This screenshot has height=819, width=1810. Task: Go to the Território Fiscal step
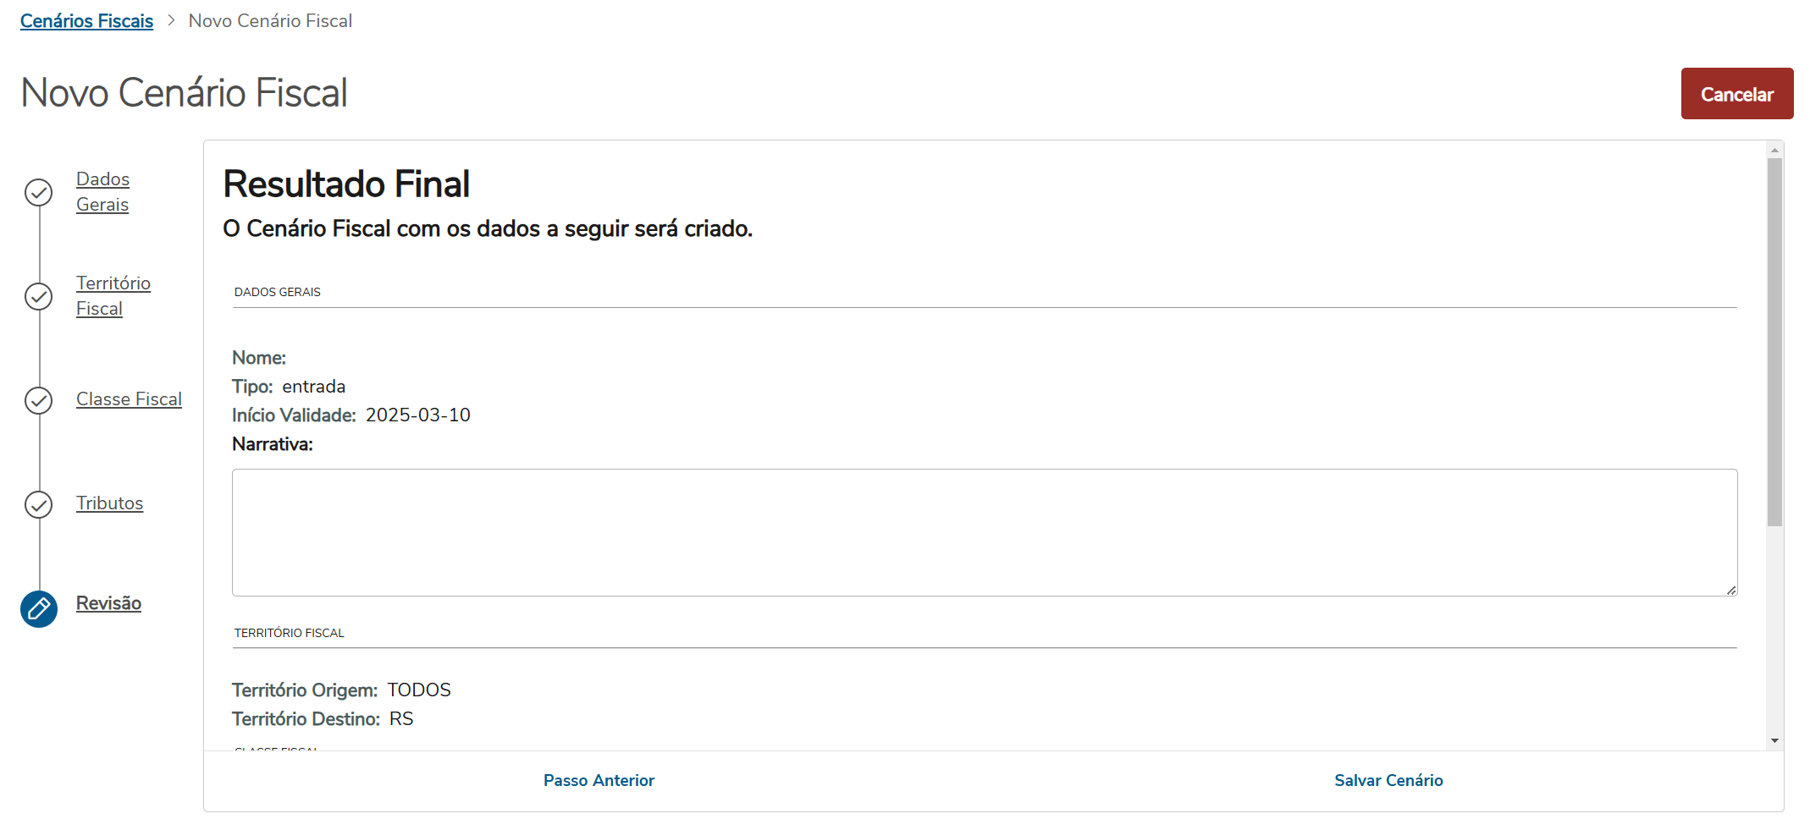coord(113,296)
